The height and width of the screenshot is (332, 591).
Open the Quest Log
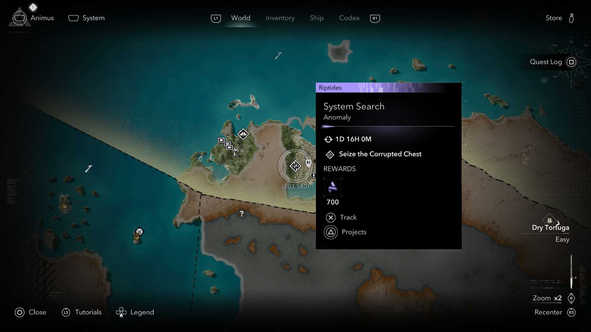coord(546,62)
